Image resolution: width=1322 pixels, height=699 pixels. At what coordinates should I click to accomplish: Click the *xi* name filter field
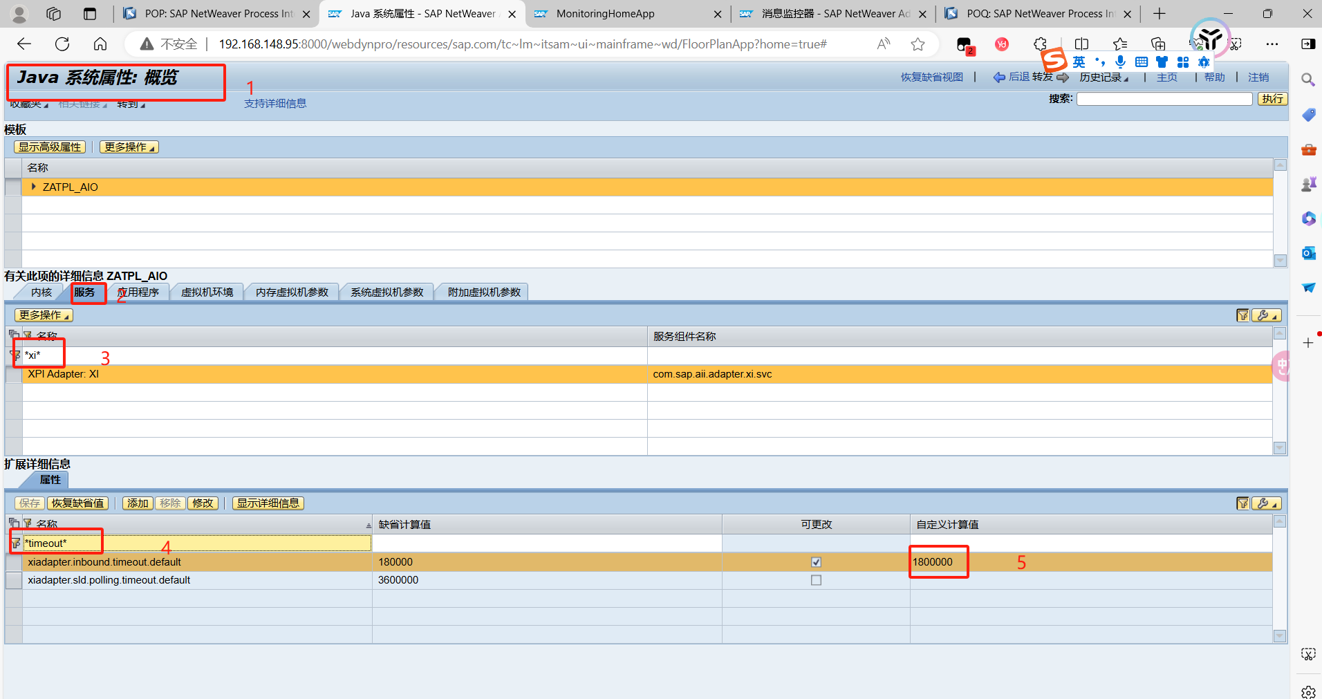[x=335, y=355]
